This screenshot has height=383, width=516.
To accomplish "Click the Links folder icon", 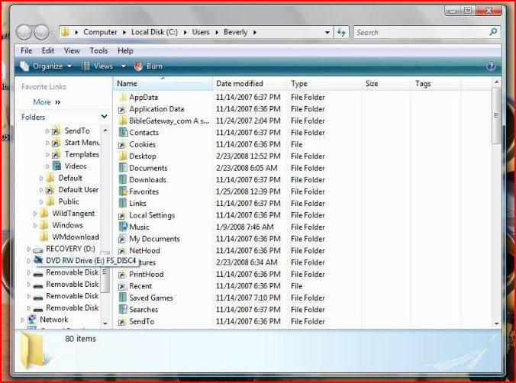I will (123, 204).
